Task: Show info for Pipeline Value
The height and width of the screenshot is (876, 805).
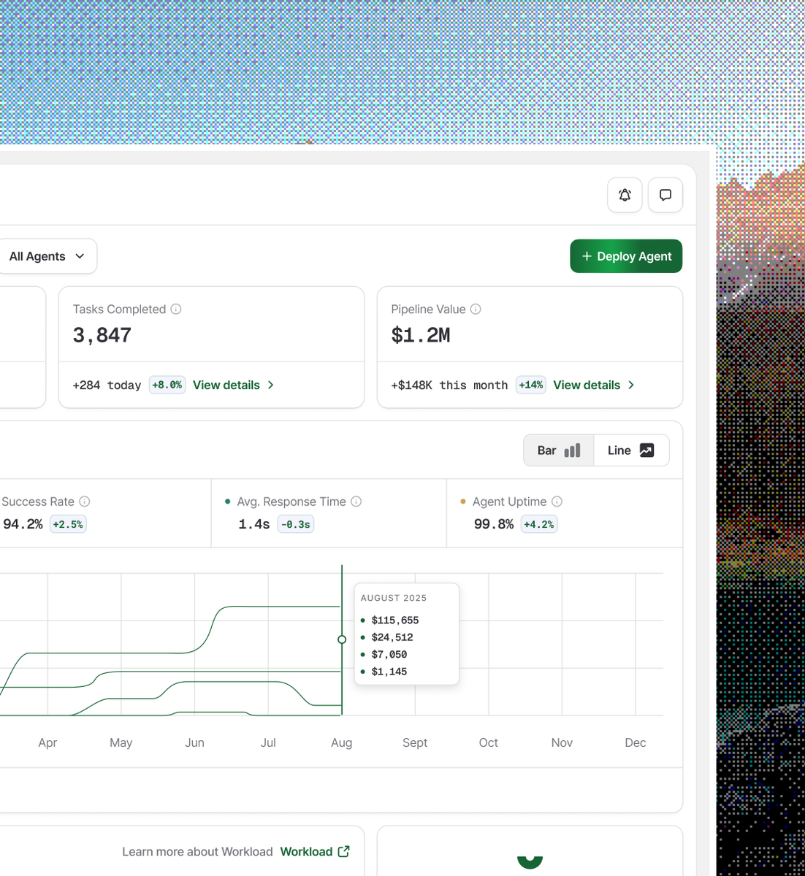Action: pyautogui.click(x=476, y=309)
